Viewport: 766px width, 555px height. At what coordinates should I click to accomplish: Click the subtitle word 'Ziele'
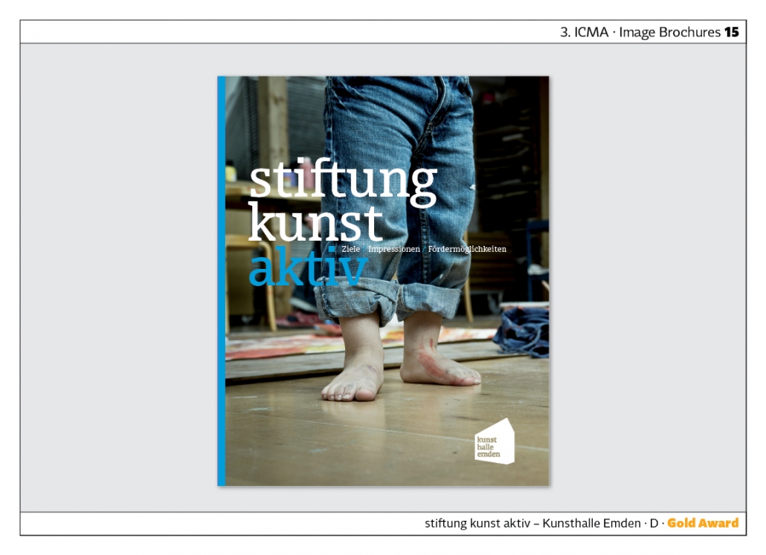(350, 249)
